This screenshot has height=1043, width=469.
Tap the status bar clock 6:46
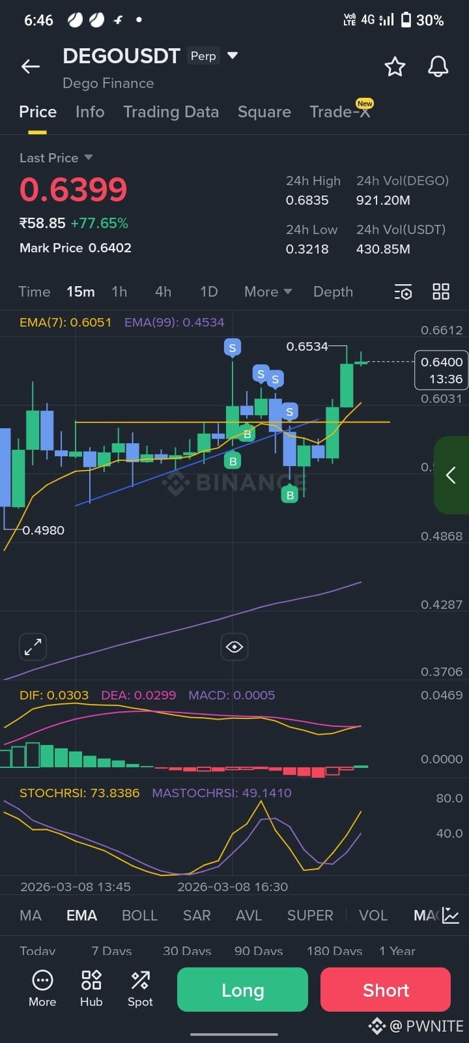tap(38, 20)
